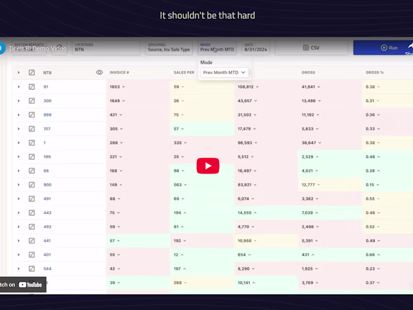Expand row 199
The image size is (413, 310).
click(x=19, y=157)
